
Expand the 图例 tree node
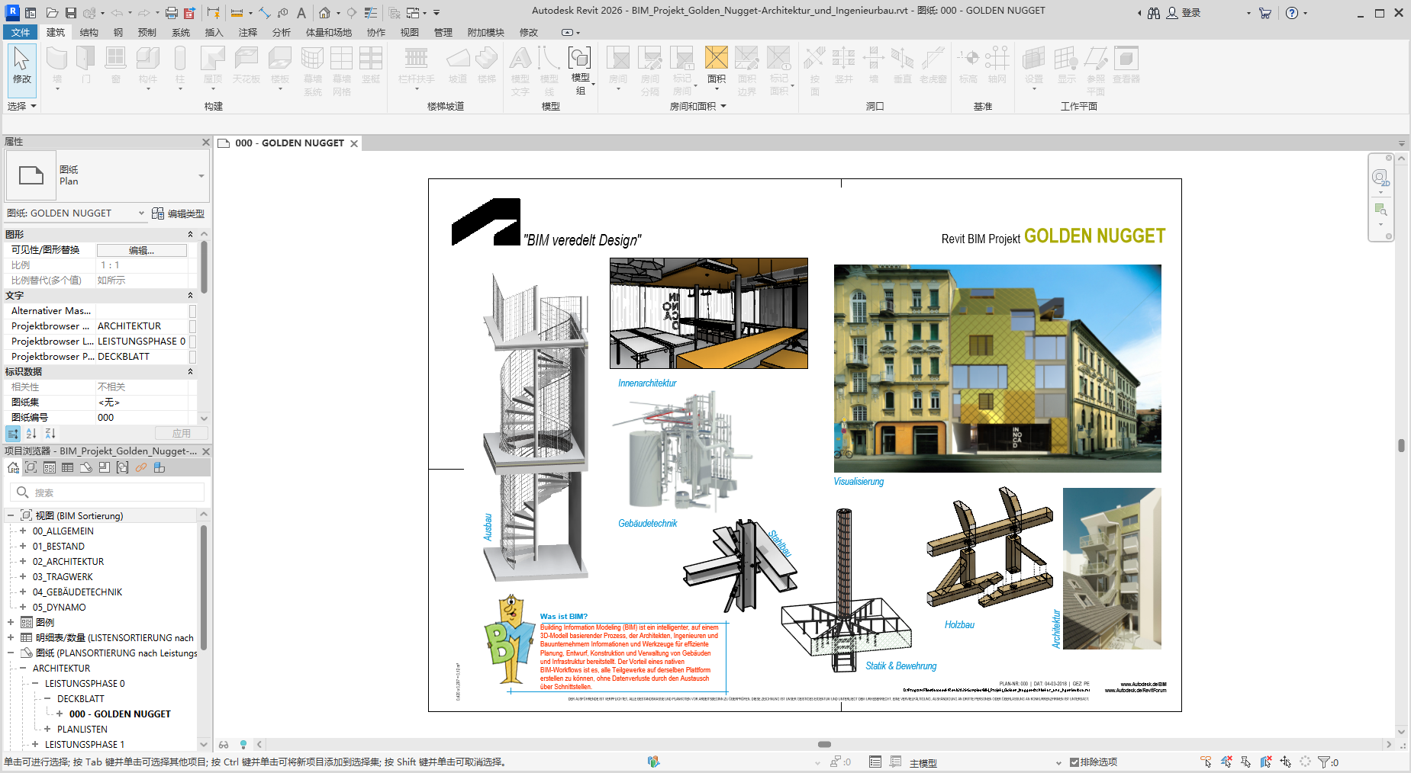[x=11, y=622]
